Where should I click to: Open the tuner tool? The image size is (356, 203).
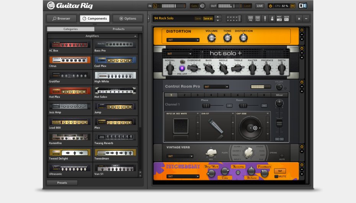pos(265,18)
